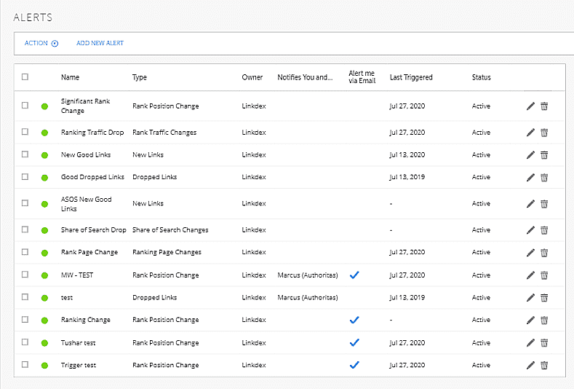
Task: Toggle email alert checkmark for Tushar test
Action: pos(354,342)
